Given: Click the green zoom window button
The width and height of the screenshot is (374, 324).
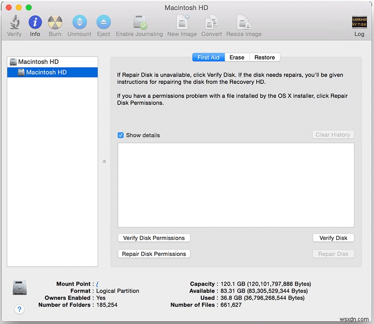Looking at the screenshot, I should (x=29, y=7).
